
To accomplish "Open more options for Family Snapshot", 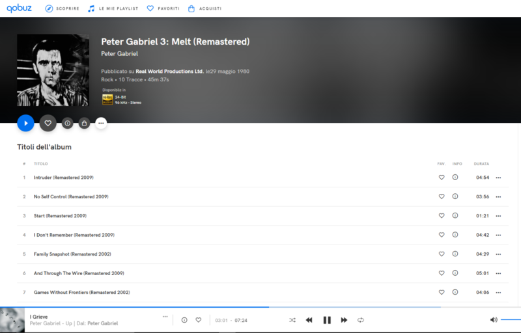I will click(x=498, y=254).
